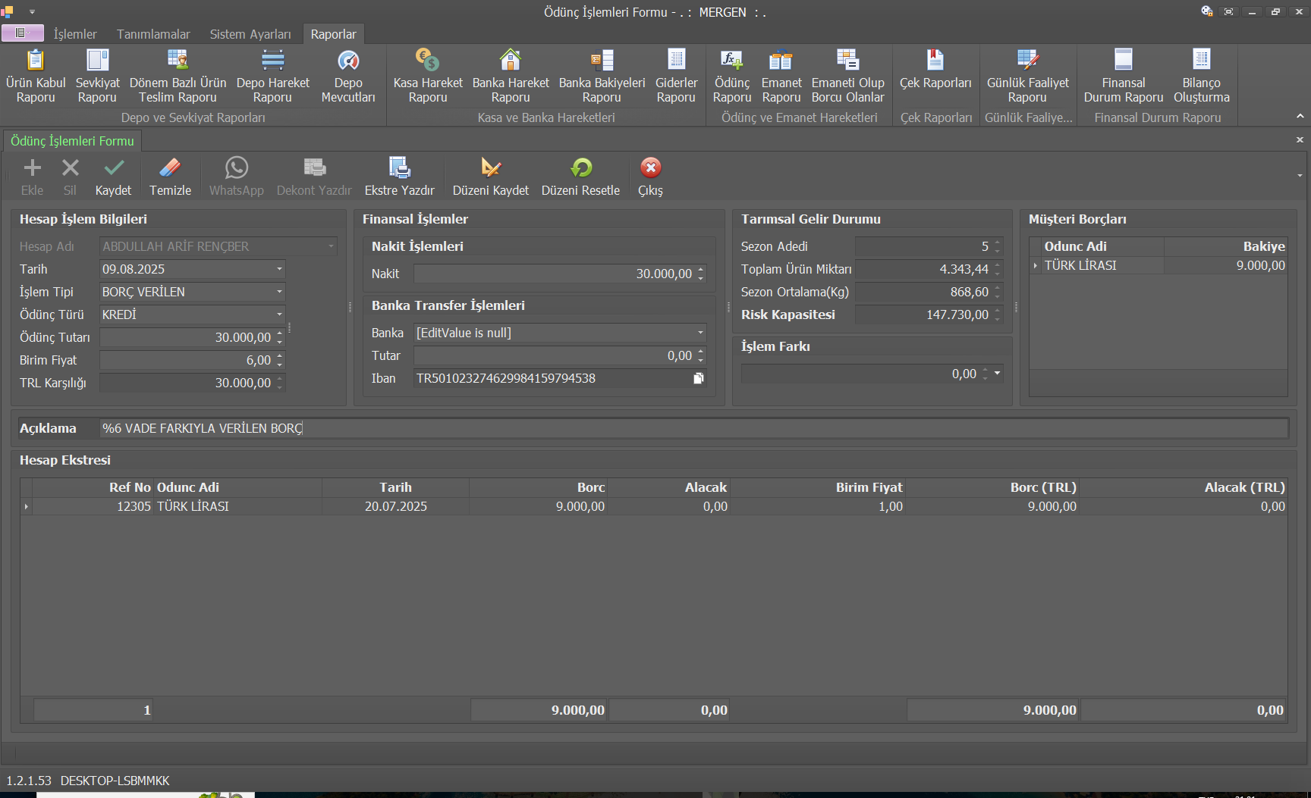This screenshot has height=798, width=1311.
Task: Collapse the ribbon with the arrow
Action: pyautogui.click(x=1300, y=116)
